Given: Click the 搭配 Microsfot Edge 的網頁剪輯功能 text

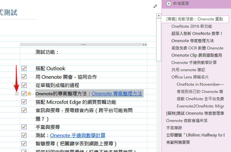Looking at the screenshot, I should coord(76,102).
